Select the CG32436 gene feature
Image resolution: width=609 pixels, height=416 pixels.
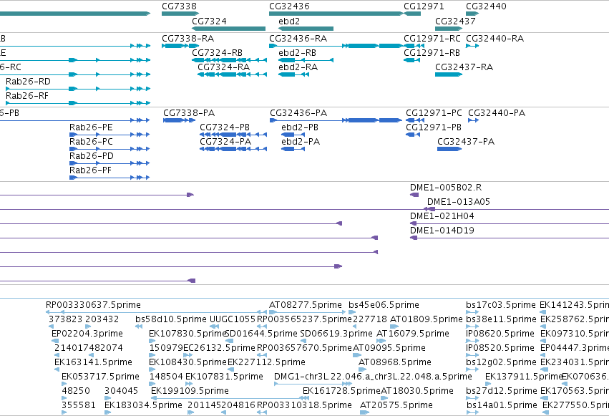pos(336,14)
